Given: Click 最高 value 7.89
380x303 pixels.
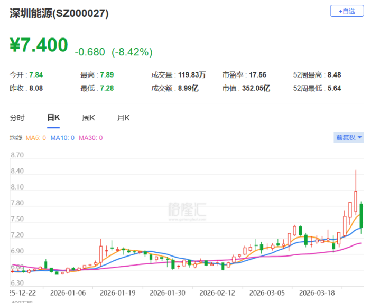Looking at the screenshot, I should 107,75.
